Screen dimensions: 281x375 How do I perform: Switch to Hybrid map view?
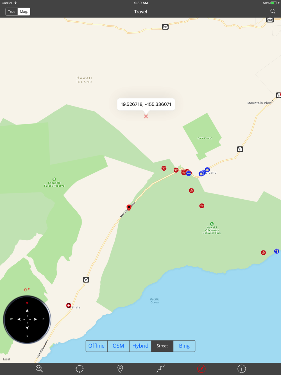click(x=140, y=346)
